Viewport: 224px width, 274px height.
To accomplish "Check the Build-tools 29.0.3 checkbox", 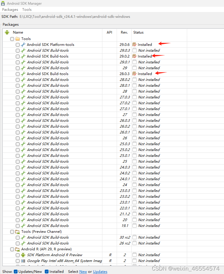I will [x=18, y=51].
